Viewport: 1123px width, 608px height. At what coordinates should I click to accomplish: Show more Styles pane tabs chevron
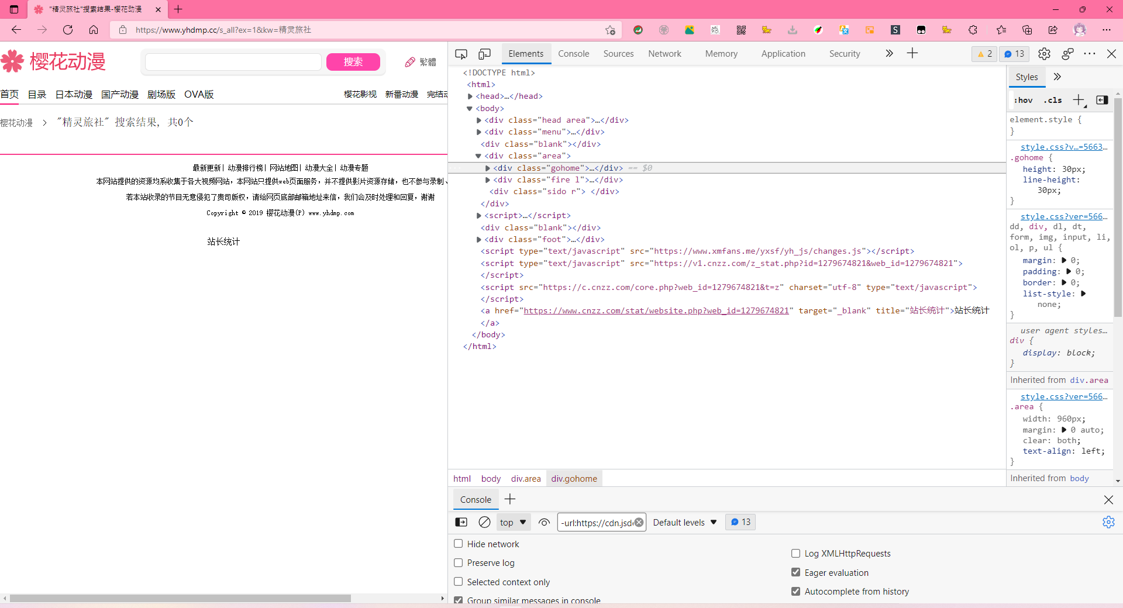(1057, 77)
